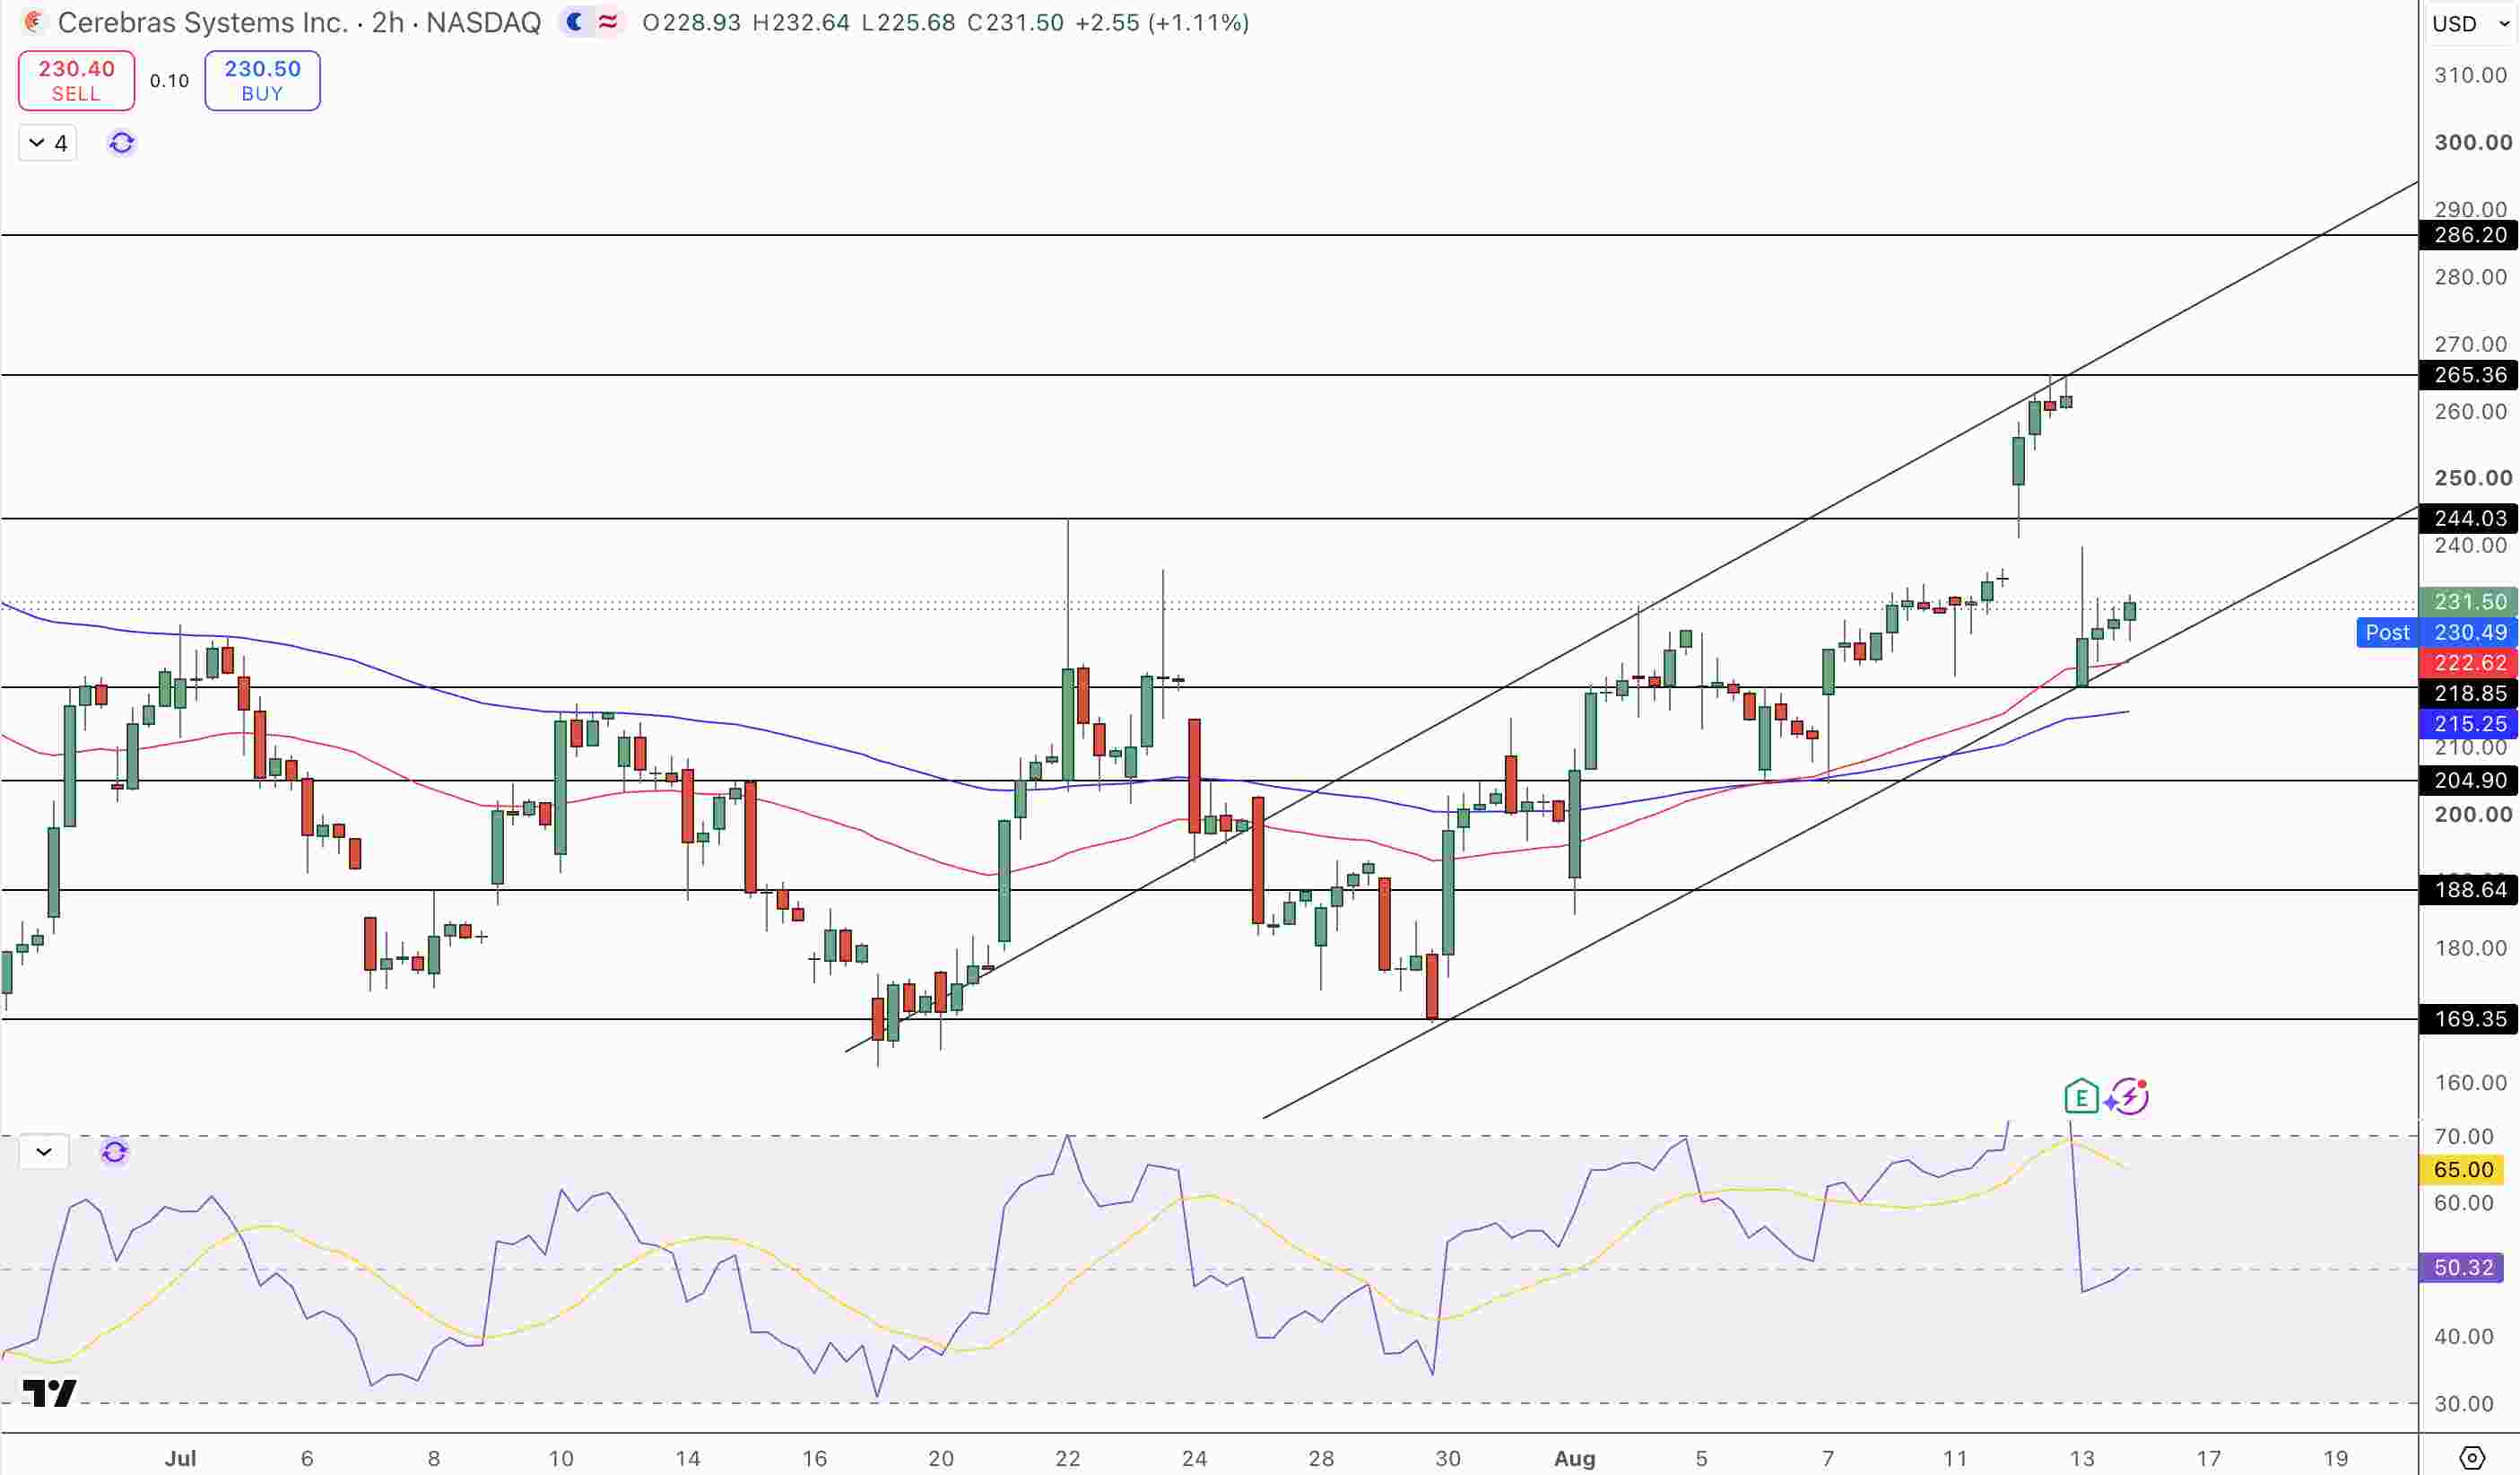Click the blue Post 230.49 price label
Image resolution: width=2520 pixels, height=1475 pixels.
click(x=2437, y=633)
